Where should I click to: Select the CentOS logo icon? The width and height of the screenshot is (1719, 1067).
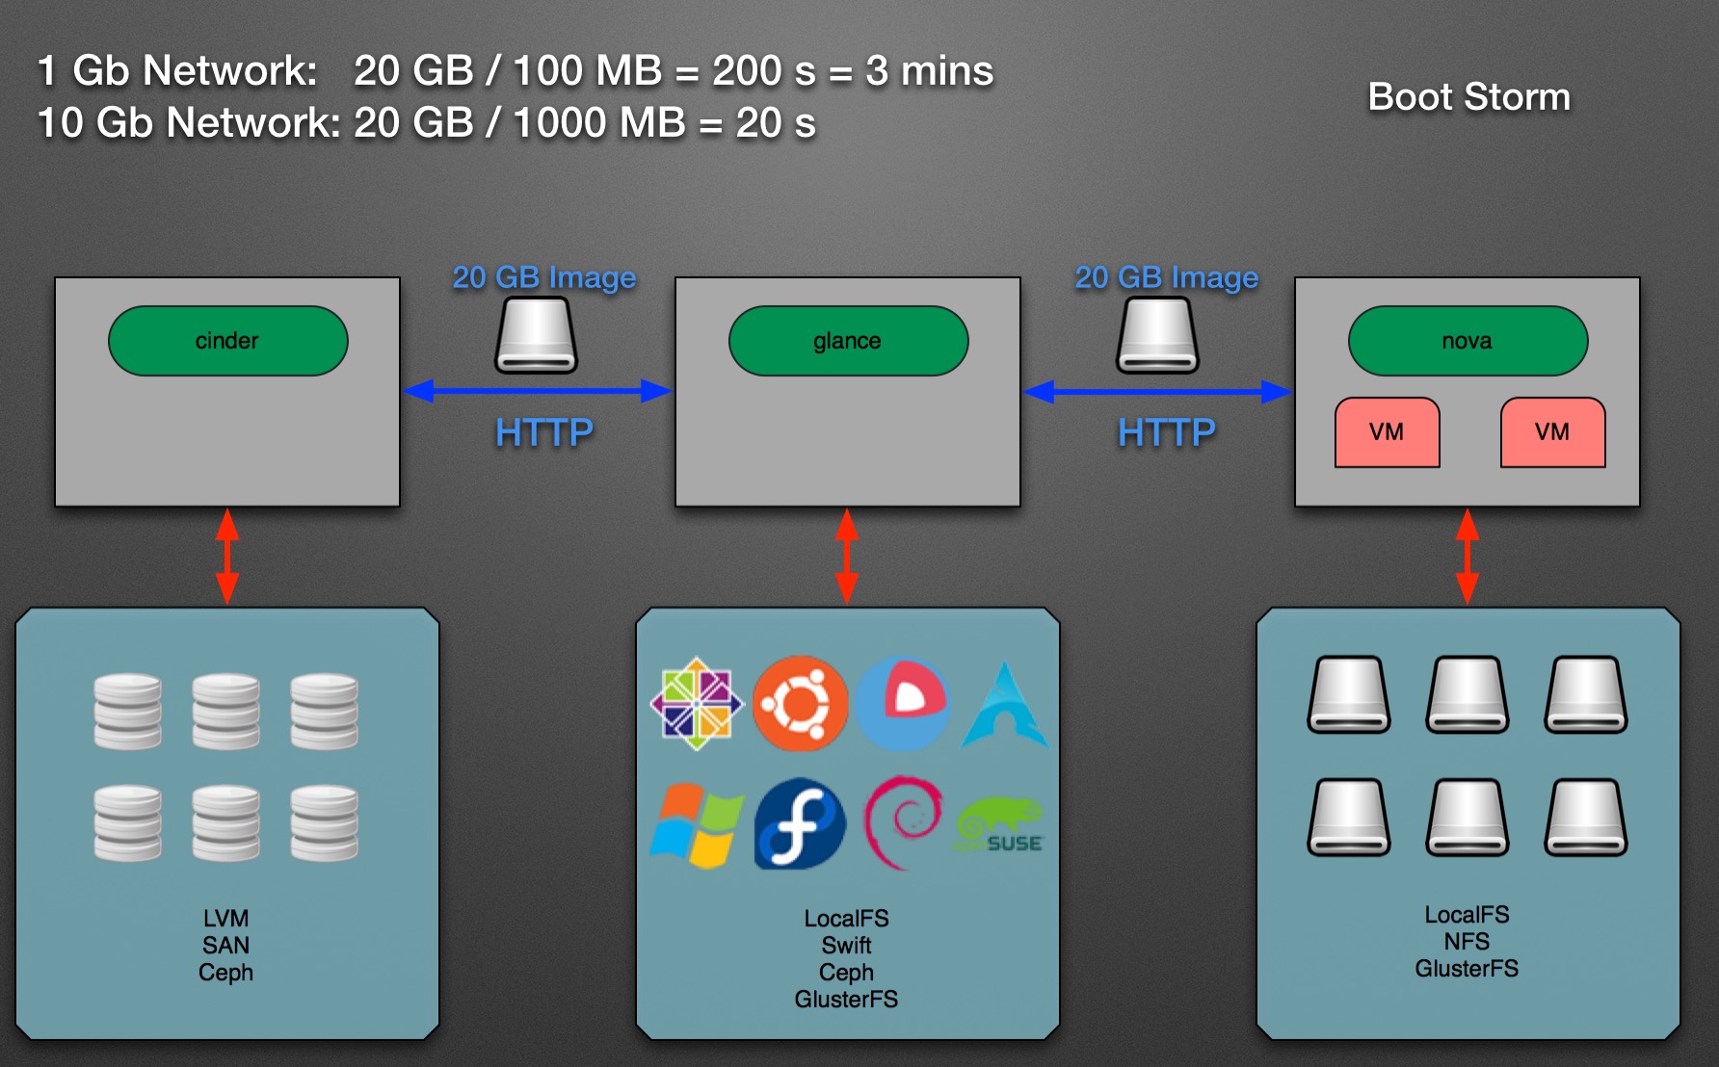pos(696,704)
